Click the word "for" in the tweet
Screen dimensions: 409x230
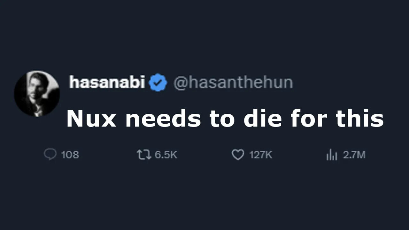(309, 119)
